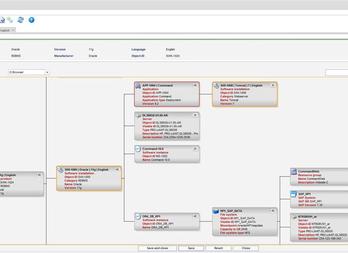Close the English tab
Viewport: 348px width, 253px height.
point(13,30)
